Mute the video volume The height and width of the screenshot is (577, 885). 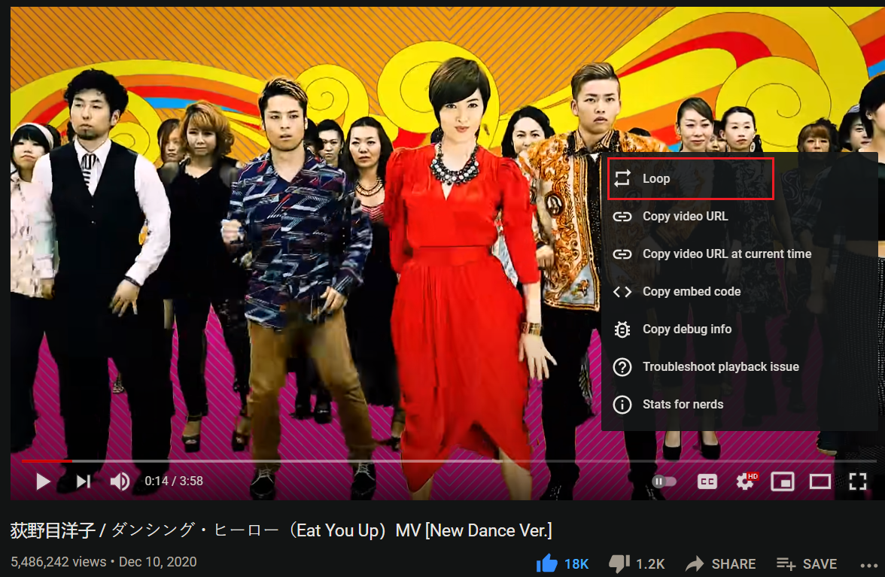click(x=120, y=481)
